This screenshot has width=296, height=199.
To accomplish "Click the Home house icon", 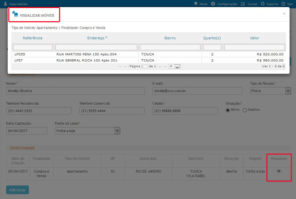I will pyautogui.click(x=196, y=4).
